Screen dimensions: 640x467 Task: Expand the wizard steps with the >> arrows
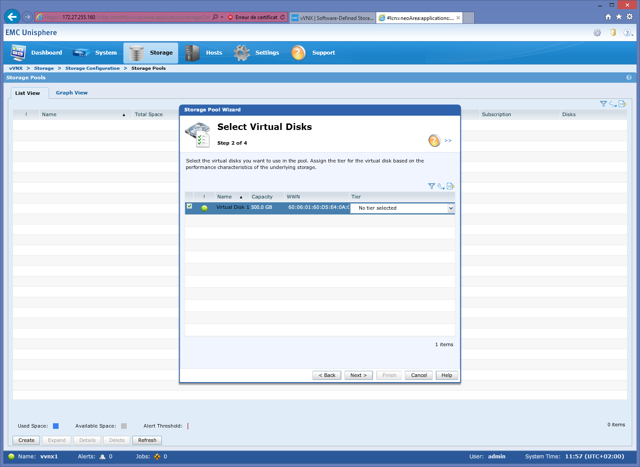coord(448,141)
